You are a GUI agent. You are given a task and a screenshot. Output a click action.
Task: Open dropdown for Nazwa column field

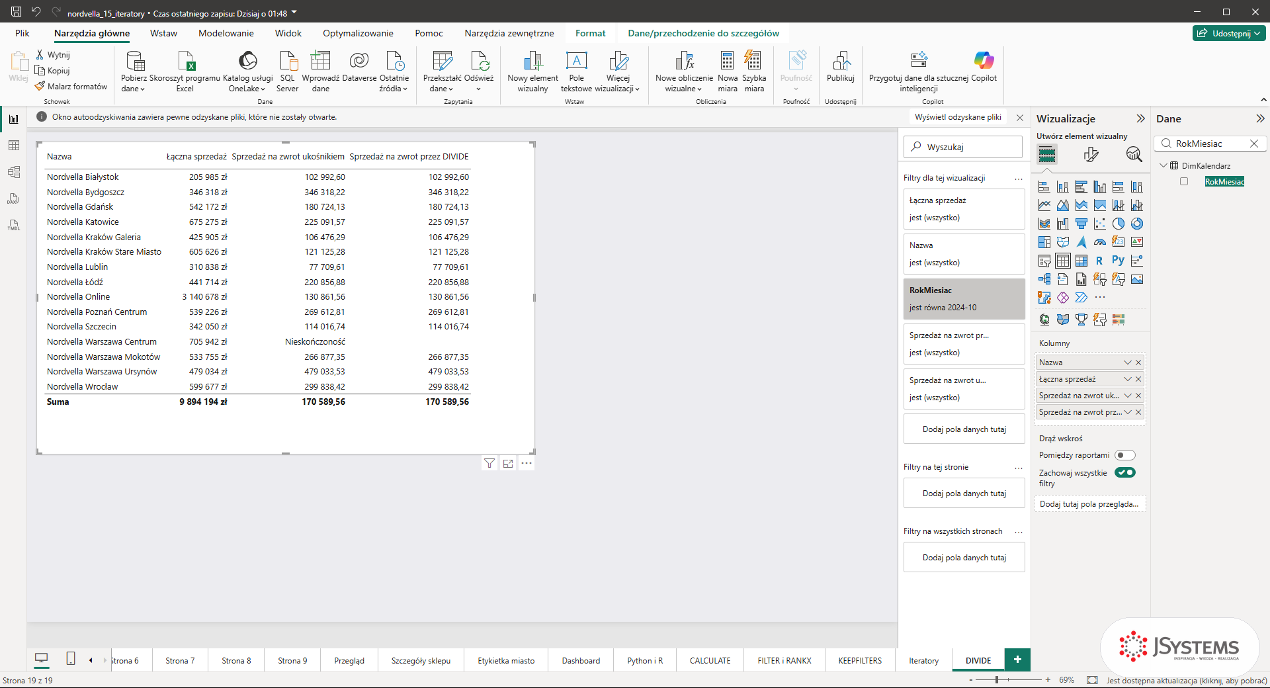pos(1128,363)
